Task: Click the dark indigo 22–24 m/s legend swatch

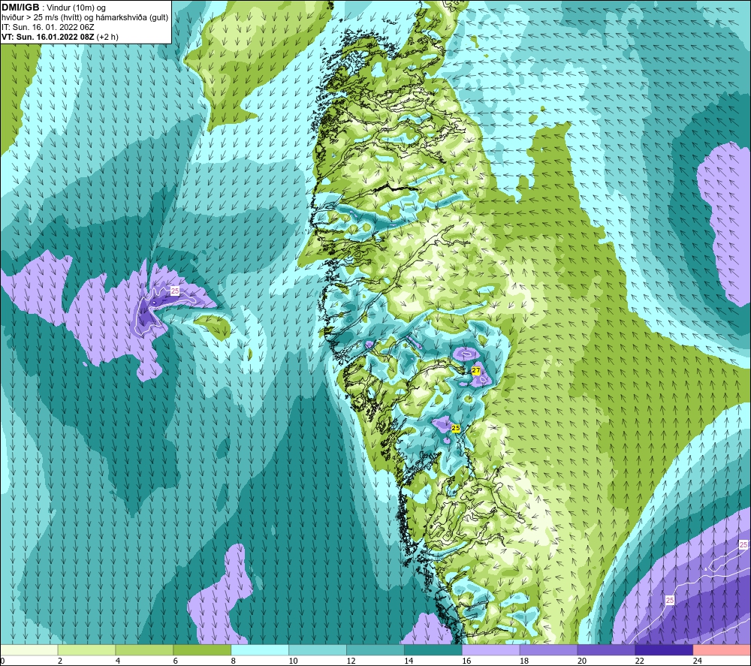Action: tap(664, 649)
